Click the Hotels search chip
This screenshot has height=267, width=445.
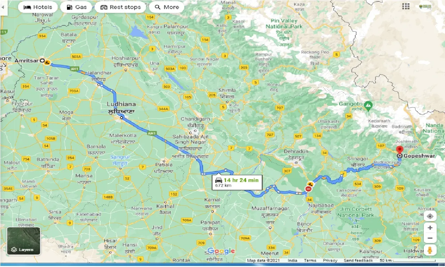[38, 7]
